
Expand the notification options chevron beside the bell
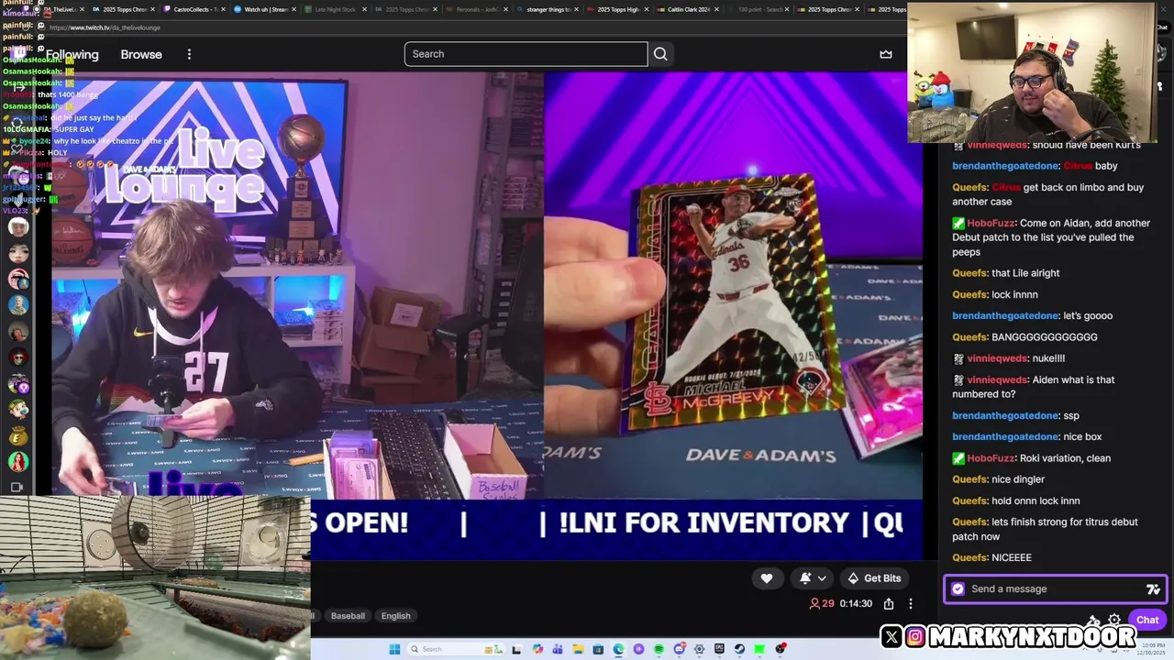pyautogui.click(x=822, y=578)
